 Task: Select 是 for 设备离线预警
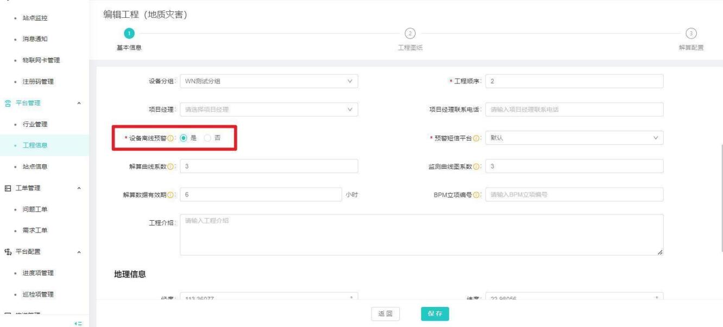(x=184, y=138)
